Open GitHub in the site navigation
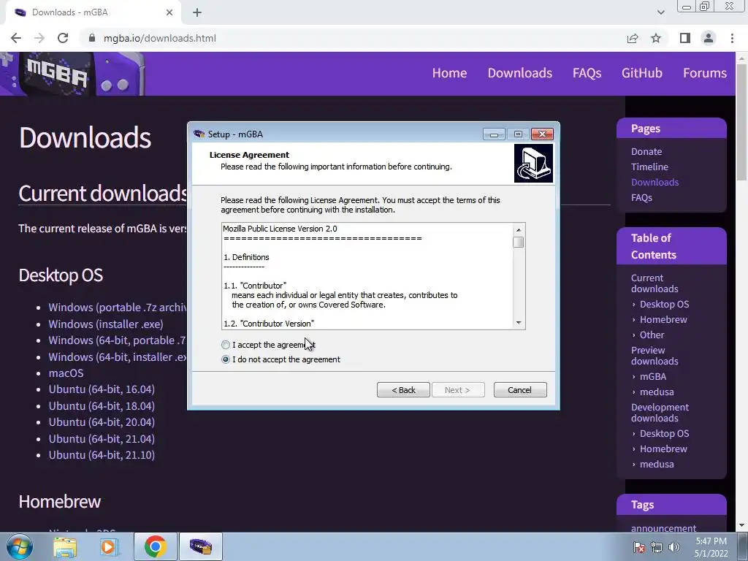This screenshot has height=561, width=748. [641, 73]
